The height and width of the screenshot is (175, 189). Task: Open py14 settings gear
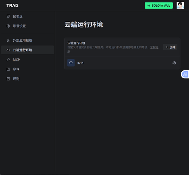174,63
